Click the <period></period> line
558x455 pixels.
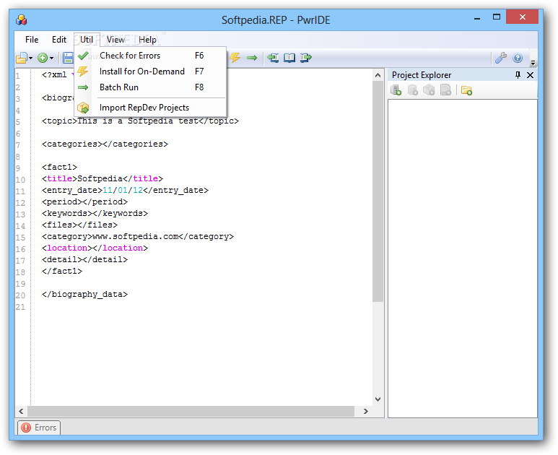click(x=84, y=202)
